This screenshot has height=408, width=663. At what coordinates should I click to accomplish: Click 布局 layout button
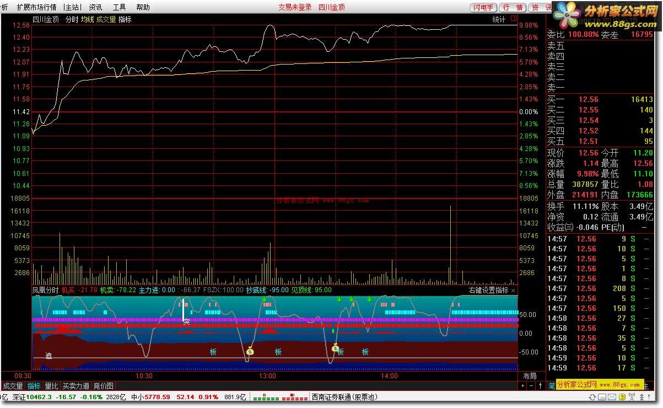530,376
